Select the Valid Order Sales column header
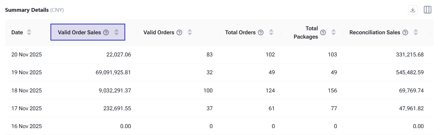Viewport: 440px width, 135px height. tap(79, 33)
